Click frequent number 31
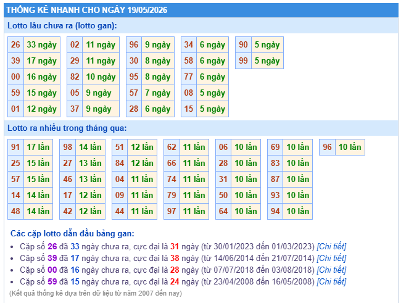Screen dimensions: 401x303 (223, 179)
